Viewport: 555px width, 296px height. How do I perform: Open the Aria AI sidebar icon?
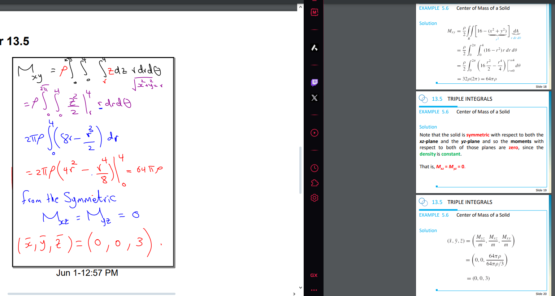315,48
